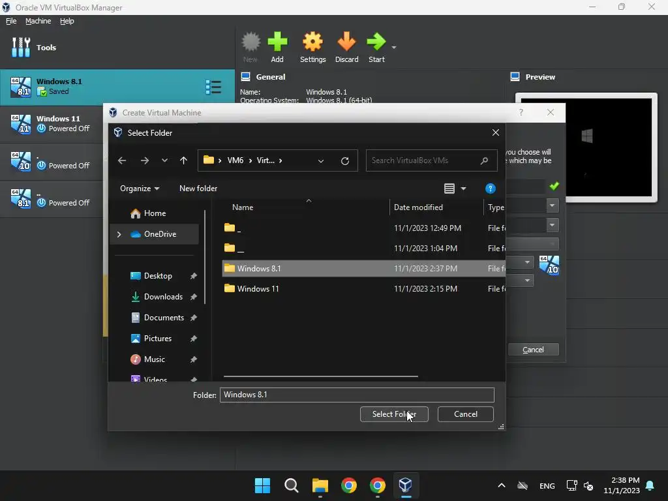Open the File menu
Viewport: 668px width, 501px height.
(x=11, y=21)
